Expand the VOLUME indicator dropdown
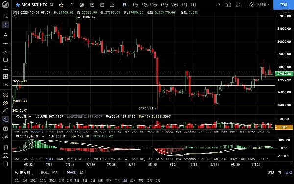This screenshot has width=294, height=184. pos(30,117)
